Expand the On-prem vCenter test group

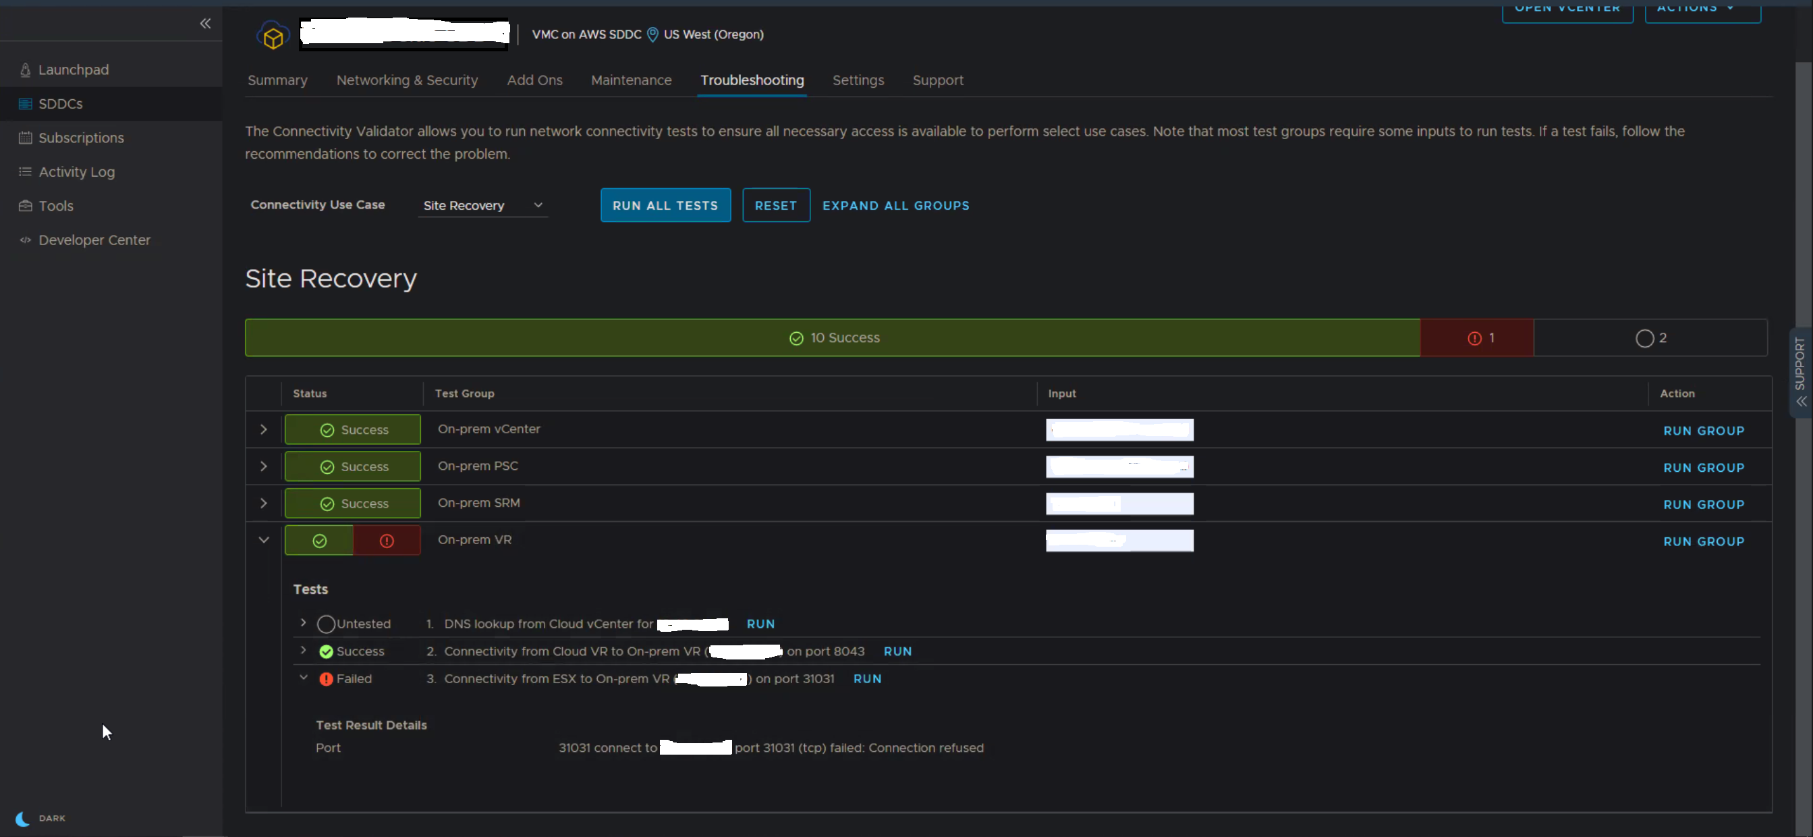pos(263,429)
